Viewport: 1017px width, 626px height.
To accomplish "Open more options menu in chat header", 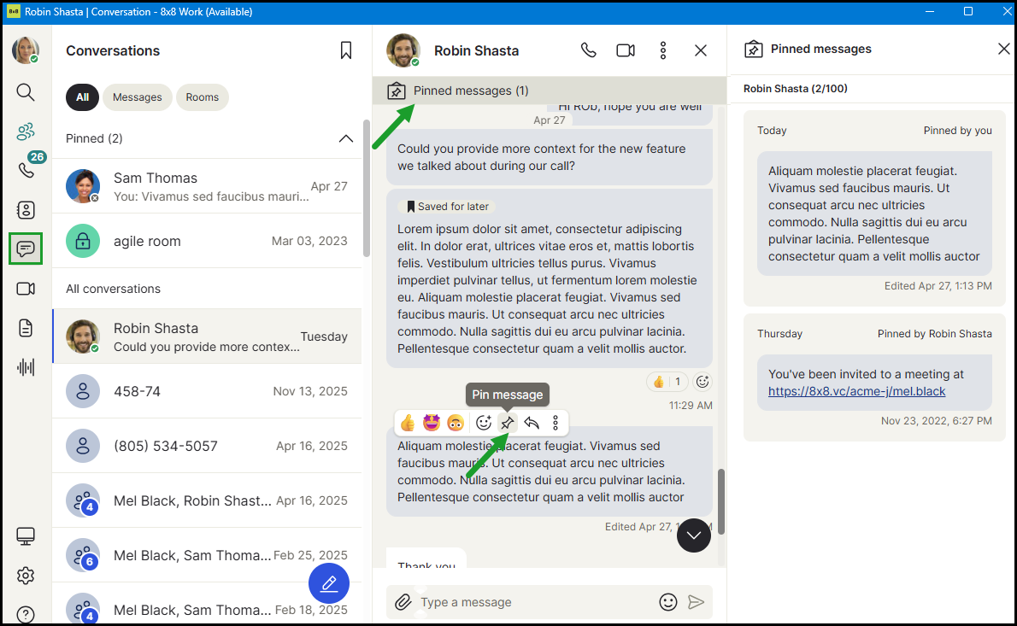I will pyautogui.click(x=663, y=50).
